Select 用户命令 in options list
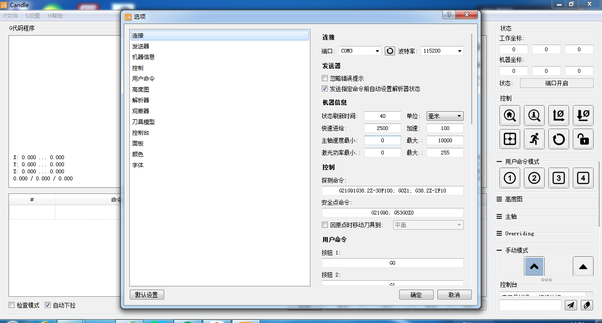 [x=220, y=78]
